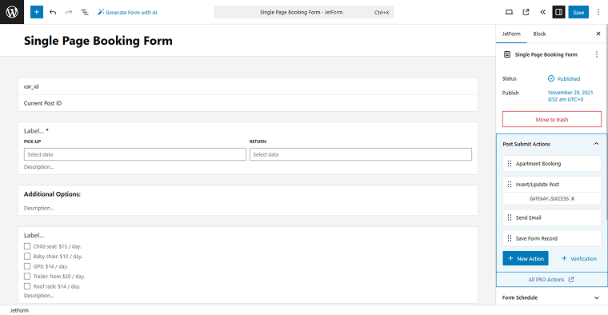Click the JetForm breadcrumb in the footer
The height and width of the screenshot is (315, 608).
19,310
